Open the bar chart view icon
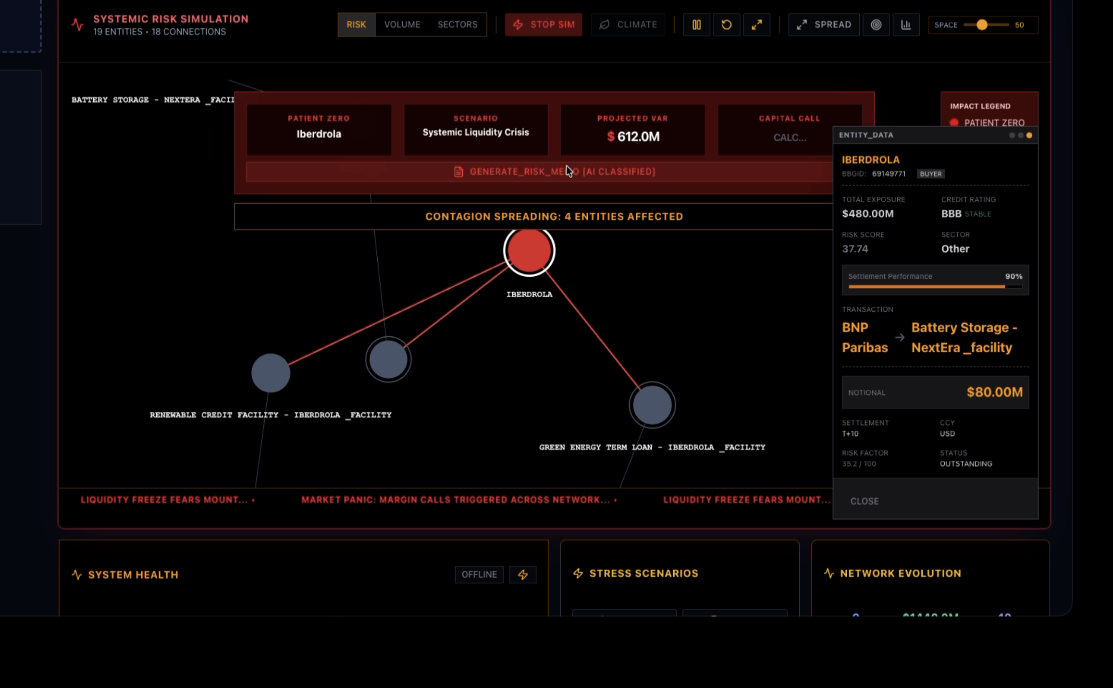 tap(906, 25)
